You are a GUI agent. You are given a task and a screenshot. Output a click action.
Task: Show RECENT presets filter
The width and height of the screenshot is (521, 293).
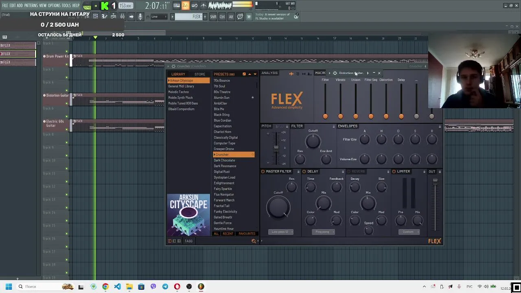[x=228, y=234]
